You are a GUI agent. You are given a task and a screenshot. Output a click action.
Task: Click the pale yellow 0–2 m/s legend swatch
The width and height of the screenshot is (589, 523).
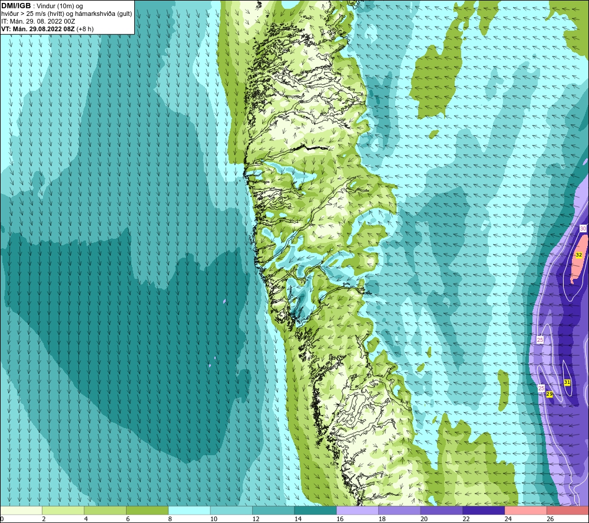(21, 510)
